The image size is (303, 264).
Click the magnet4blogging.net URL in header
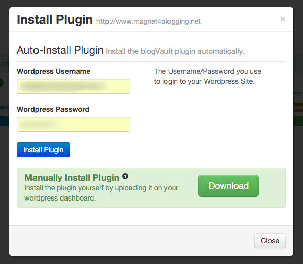tap(149, 21)
